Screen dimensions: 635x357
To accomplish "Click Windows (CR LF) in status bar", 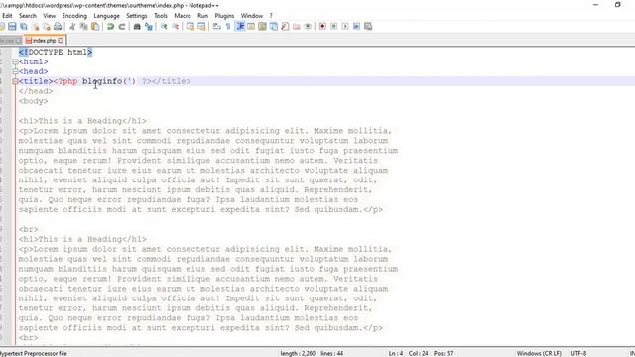I will [x=539, y=353].
